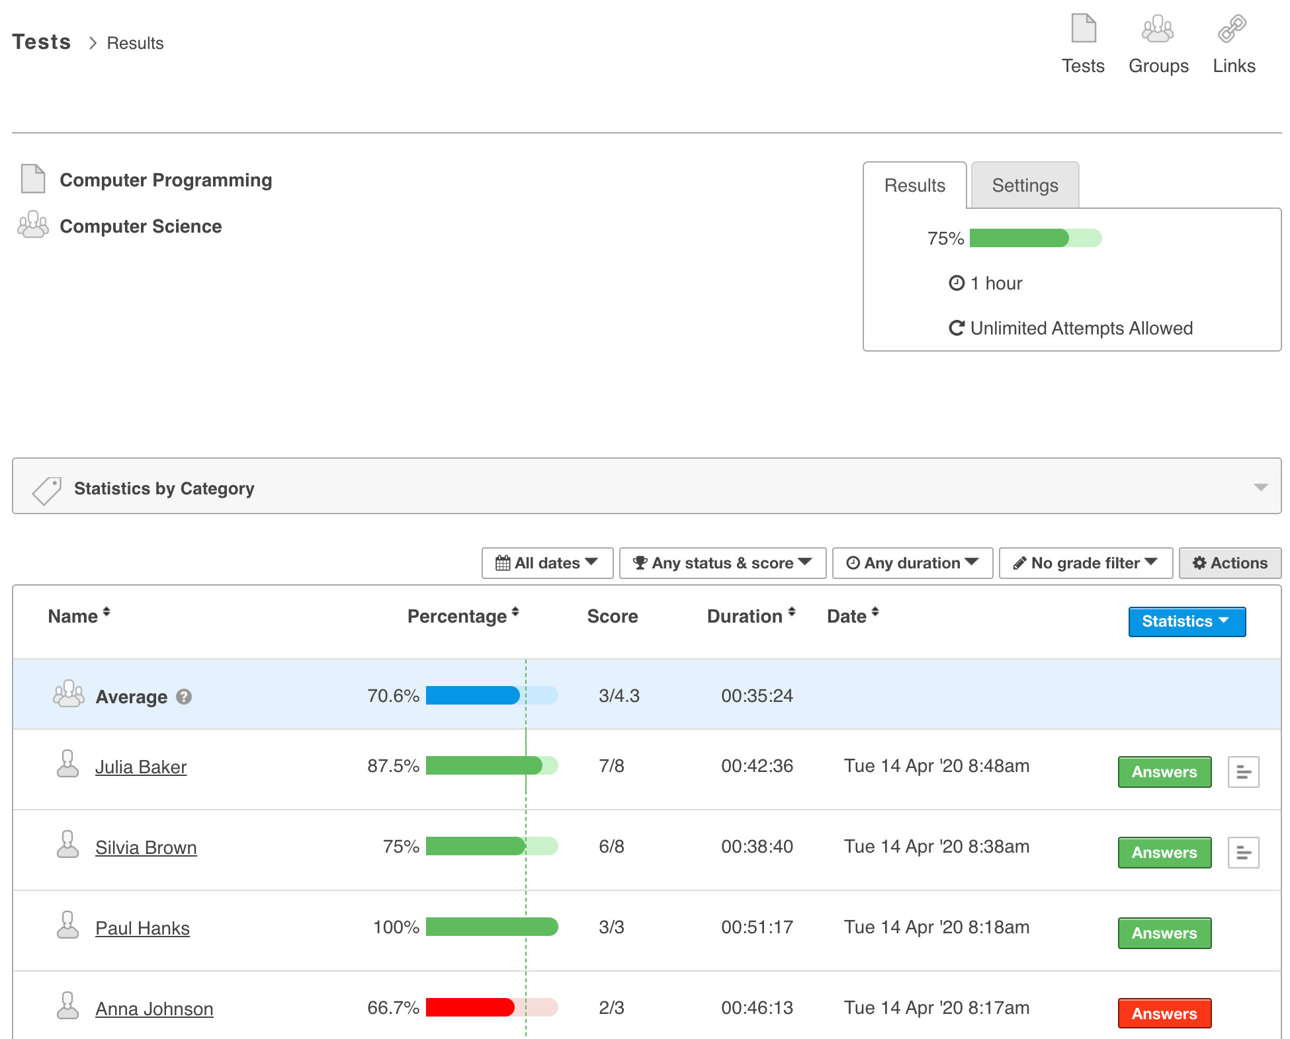View Anna Johnson's Answers

point(1164,1013)
